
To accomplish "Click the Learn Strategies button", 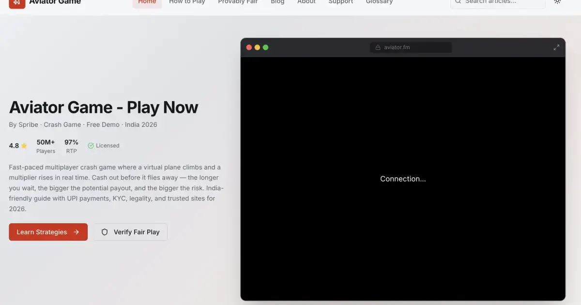I will 48,232.
